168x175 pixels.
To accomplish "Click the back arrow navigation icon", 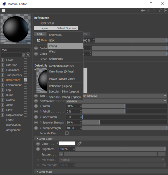I will pyautogui.click(x=143, y=10).
